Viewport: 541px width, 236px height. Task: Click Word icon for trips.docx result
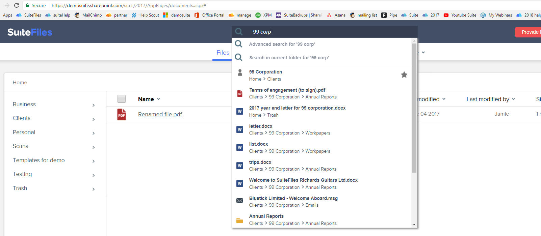point(240,166)
